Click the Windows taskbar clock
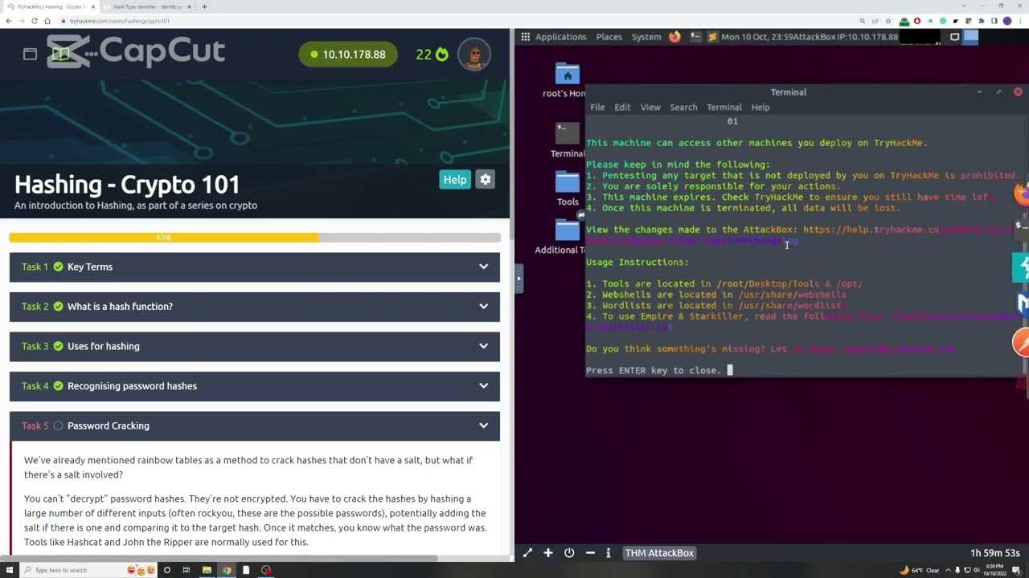This screenshot has width=1029, height=578. click(994, 570)
